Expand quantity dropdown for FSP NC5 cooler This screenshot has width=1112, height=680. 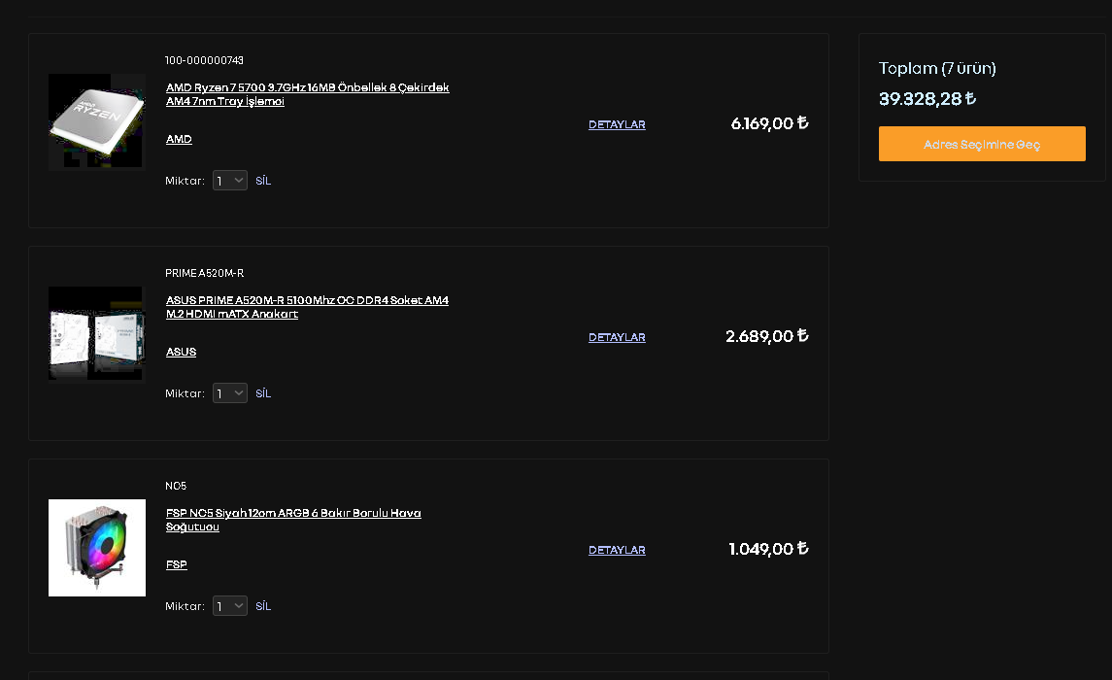click(230, 606)
